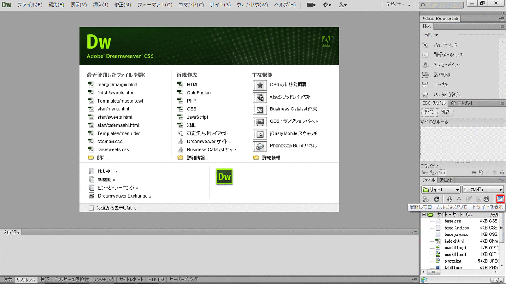Click the New CSS Rule icon
The height and width of the screenshot is (284, 506).
click(x=481, y=172)
